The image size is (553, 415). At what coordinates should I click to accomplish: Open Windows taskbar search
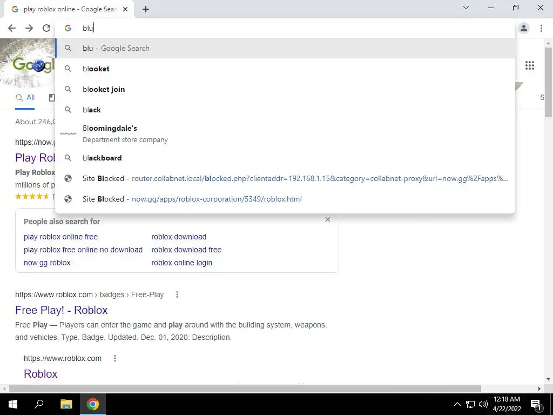(x=39, y=404)
